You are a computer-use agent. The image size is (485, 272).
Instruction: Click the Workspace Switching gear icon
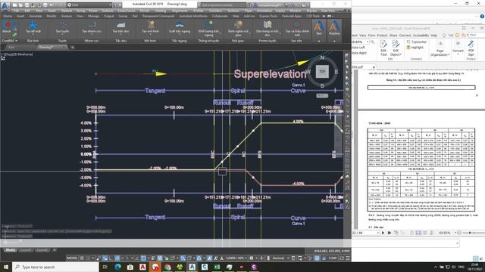(x=252, y=258)
